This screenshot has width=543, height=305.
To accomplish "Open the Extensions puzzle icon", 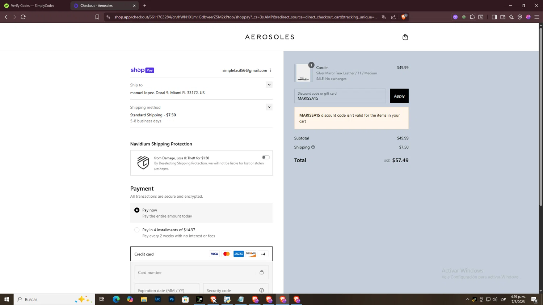I will tap(472, 17).
